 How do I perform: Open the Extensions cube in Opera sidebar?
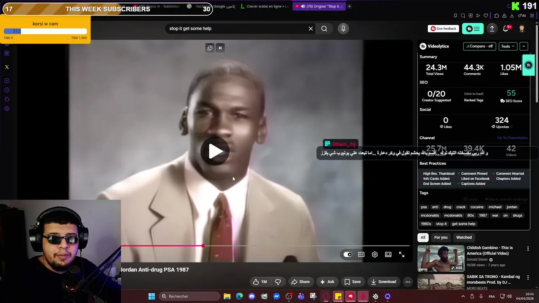point(7,99)
